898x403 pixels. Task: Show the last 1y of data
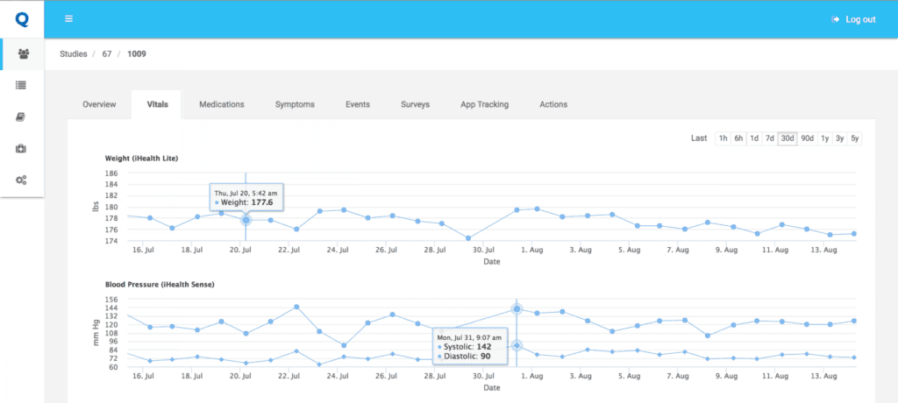point(824,138)
